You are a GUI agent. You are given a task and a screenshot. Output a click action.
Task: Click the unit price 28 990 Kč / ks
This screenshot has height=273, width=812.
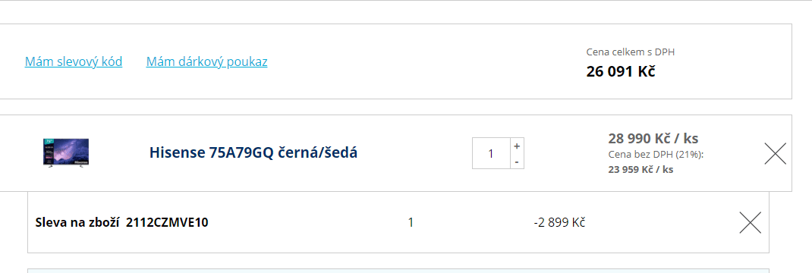(x=653, y=139)
